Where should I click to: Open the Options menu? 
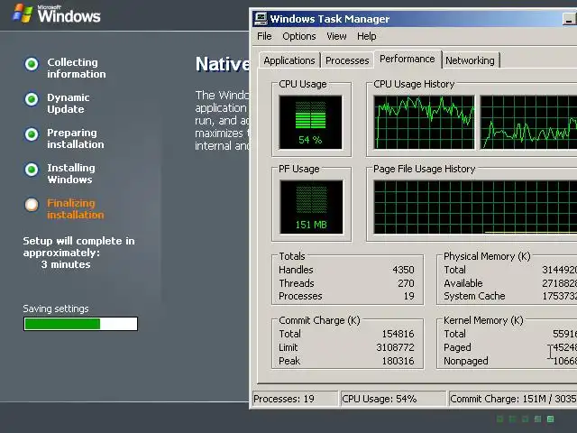pos(298,36)
